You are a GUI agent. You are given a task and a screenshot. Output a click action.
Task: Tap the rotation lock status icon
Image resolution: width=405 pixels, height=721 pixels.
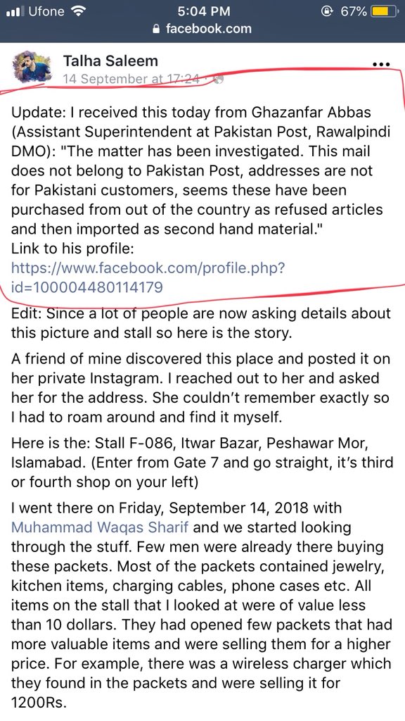(327, 11)
